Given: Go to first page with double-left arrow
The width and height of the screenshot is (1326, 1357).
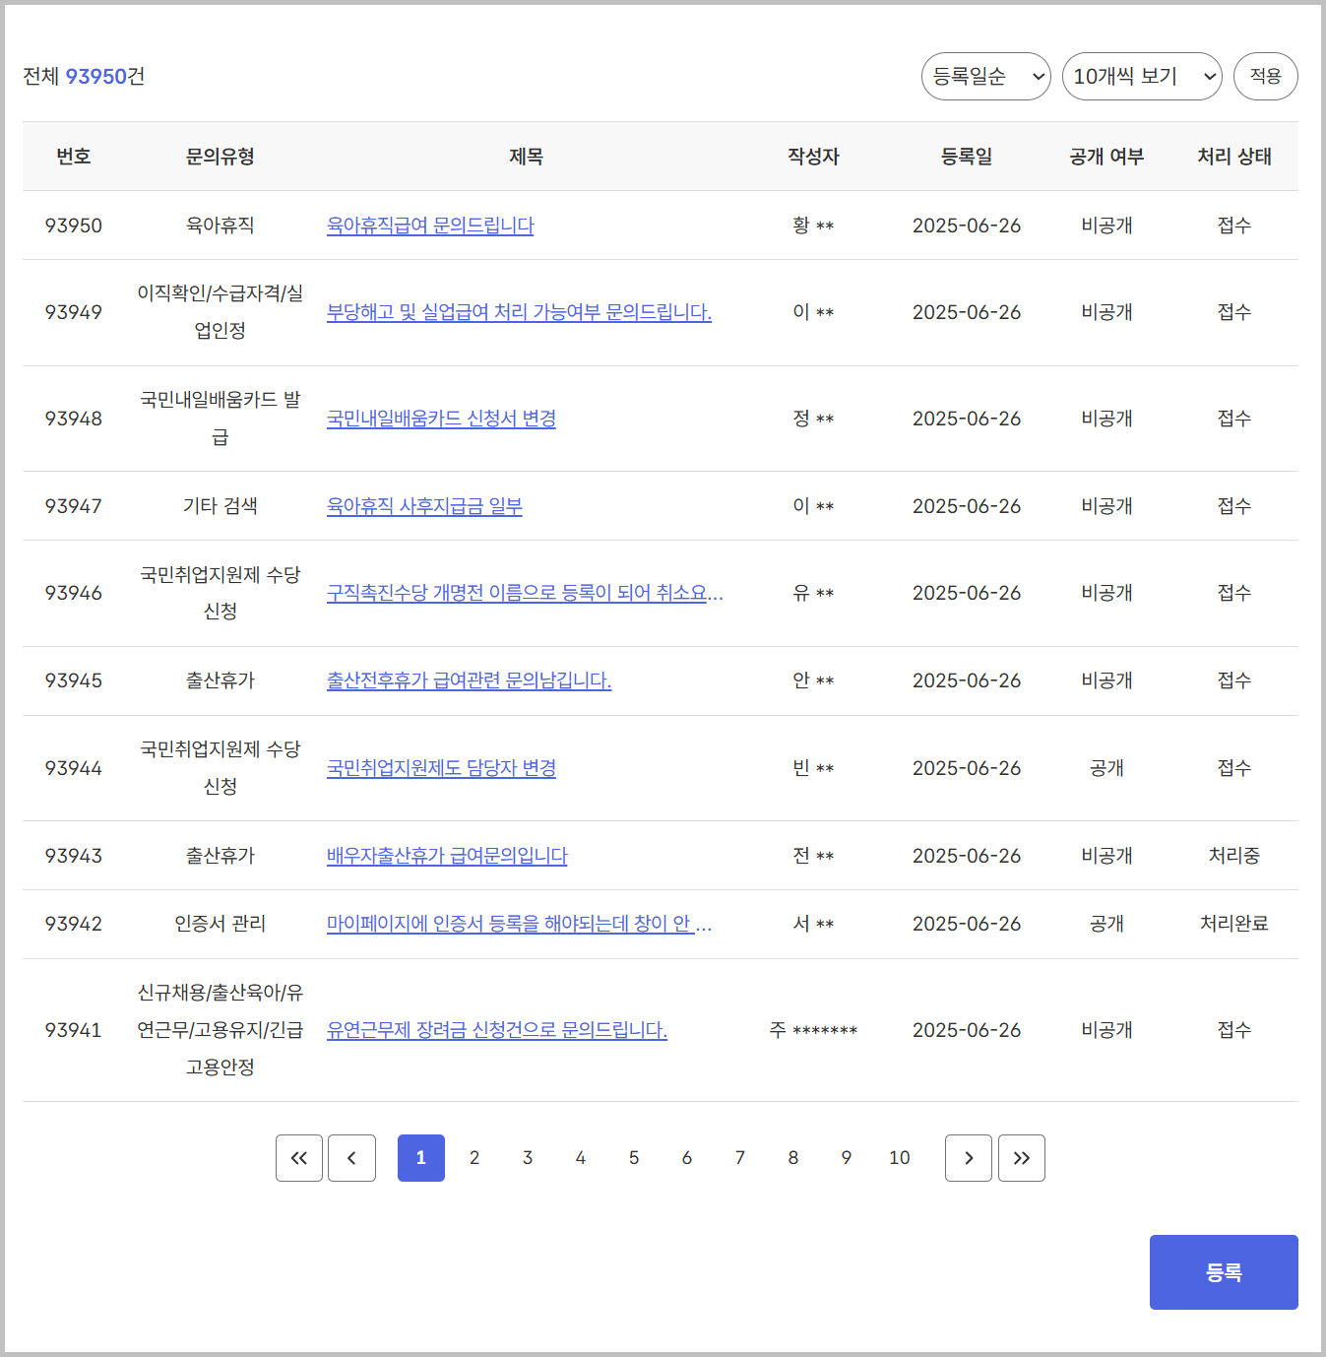Looking at the screenshot, I should point(299,1158).
